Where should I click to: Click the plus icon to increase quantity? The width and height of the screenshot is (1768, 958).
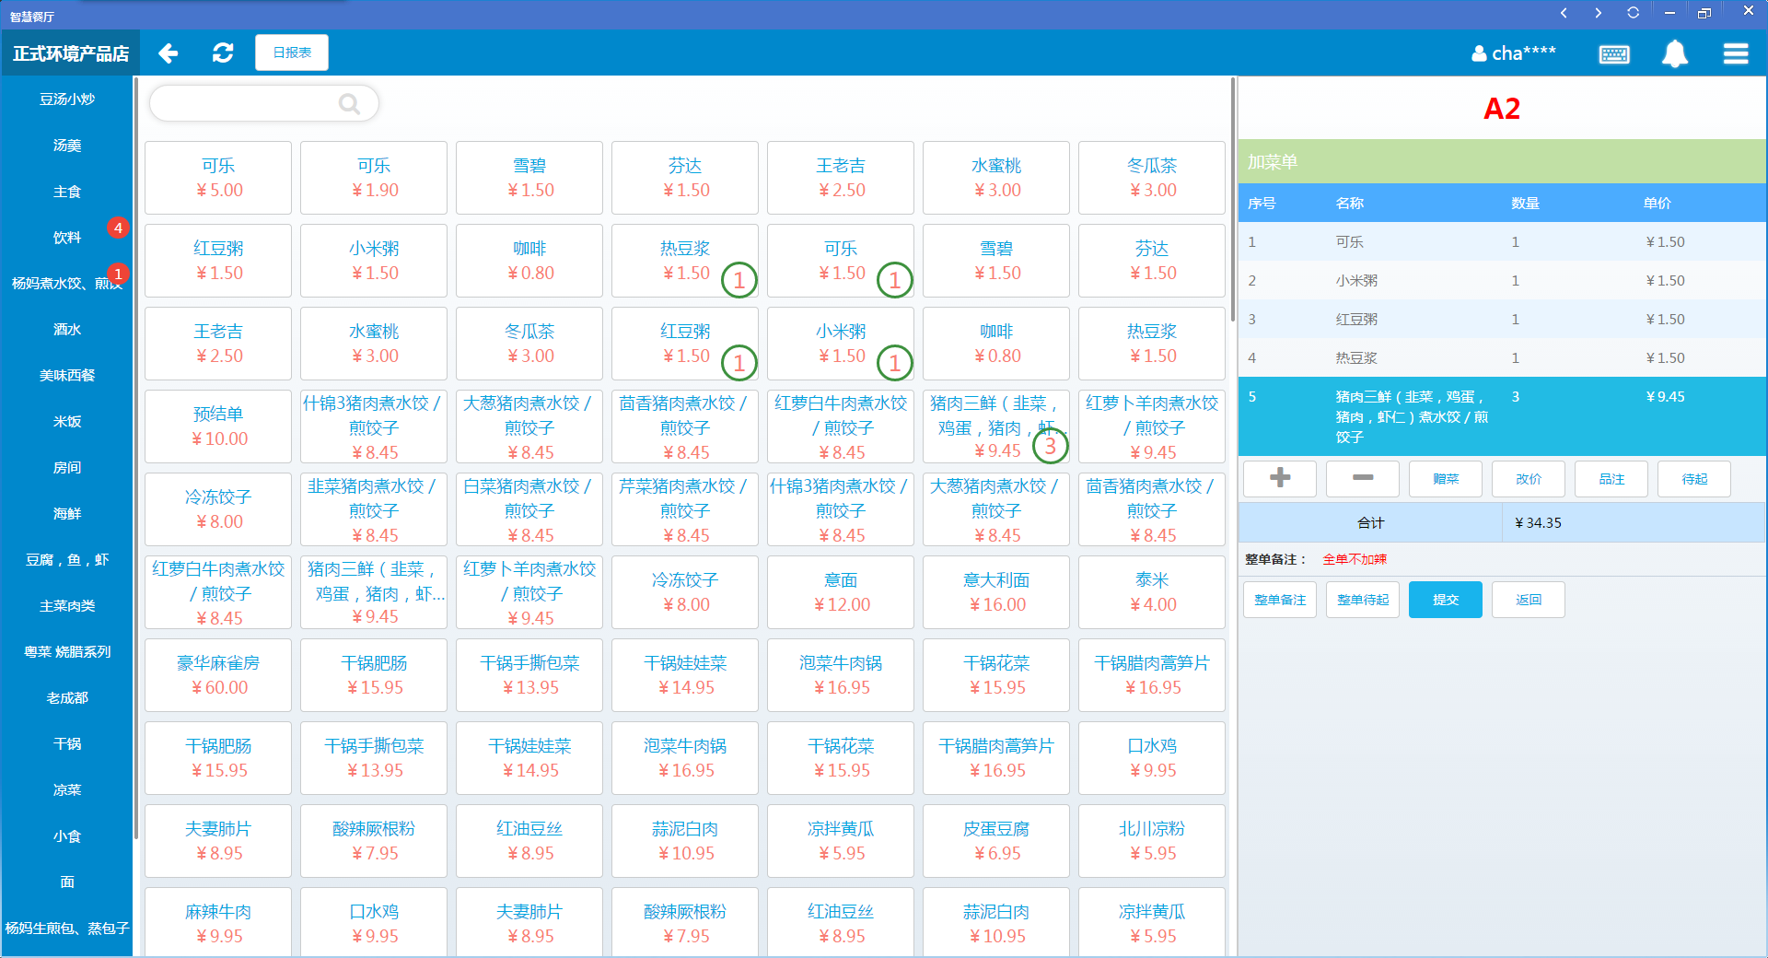pyautogui.click(x=1279, y=478)
